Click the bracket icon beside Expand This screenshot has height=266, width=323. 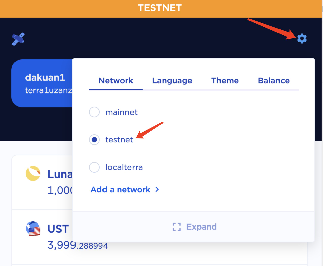point(177,227)
